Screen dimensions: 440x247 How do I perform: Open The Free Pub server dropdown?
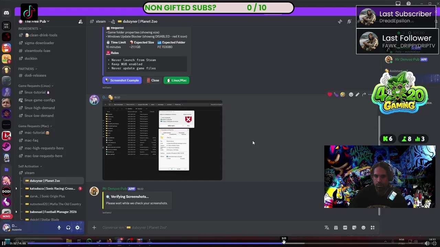point(37,21)
